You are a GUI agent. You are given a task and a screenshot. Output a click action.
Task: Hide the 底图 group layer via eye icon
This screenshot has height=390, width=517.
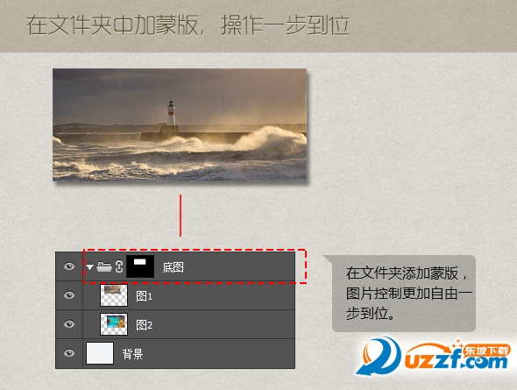[69, 266]
